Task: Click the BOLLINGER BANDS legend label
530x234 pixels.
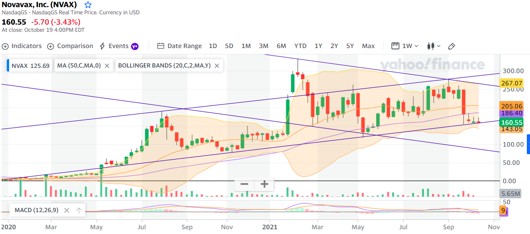Action: [x=164, y=66]
